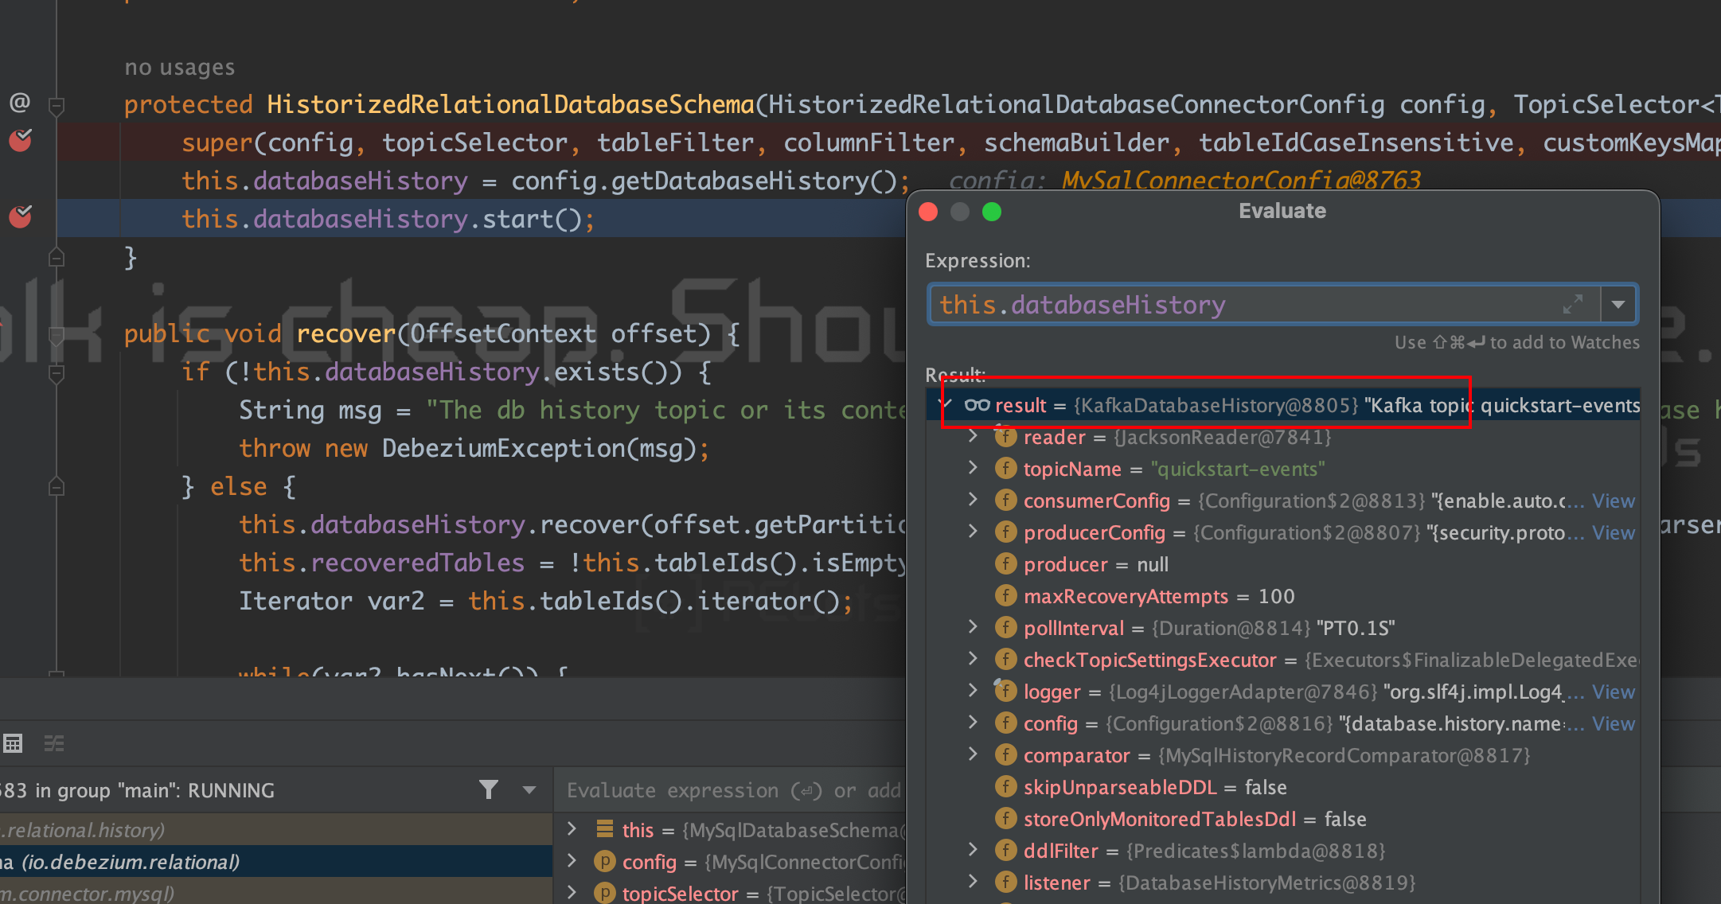Expand the producerConfig field node
Screen dimensions: 1721x904
(973, 532)
